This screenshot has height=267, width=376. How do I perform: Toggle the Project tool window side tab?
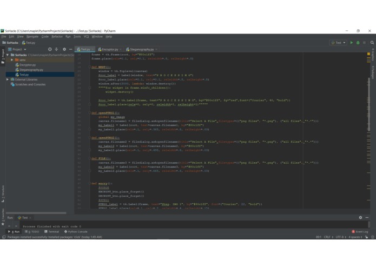tap(3, 56)
